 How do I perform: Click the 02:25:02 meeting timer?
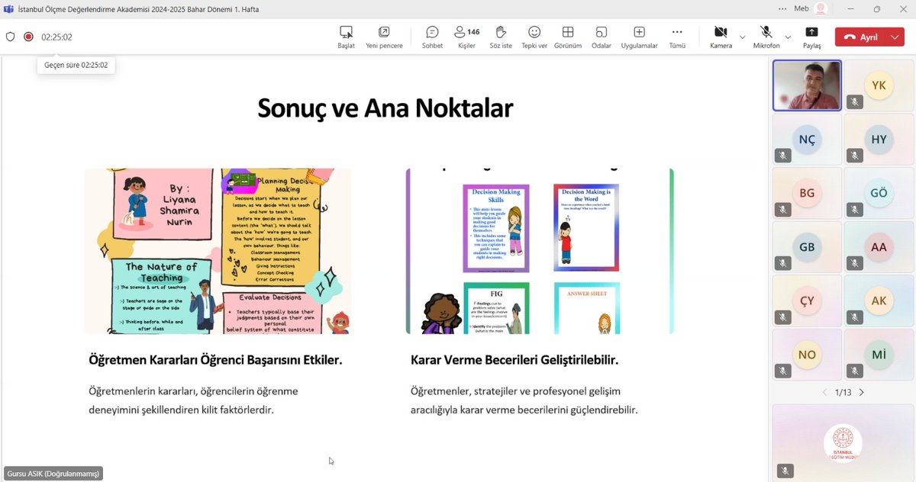pos(56,37)
